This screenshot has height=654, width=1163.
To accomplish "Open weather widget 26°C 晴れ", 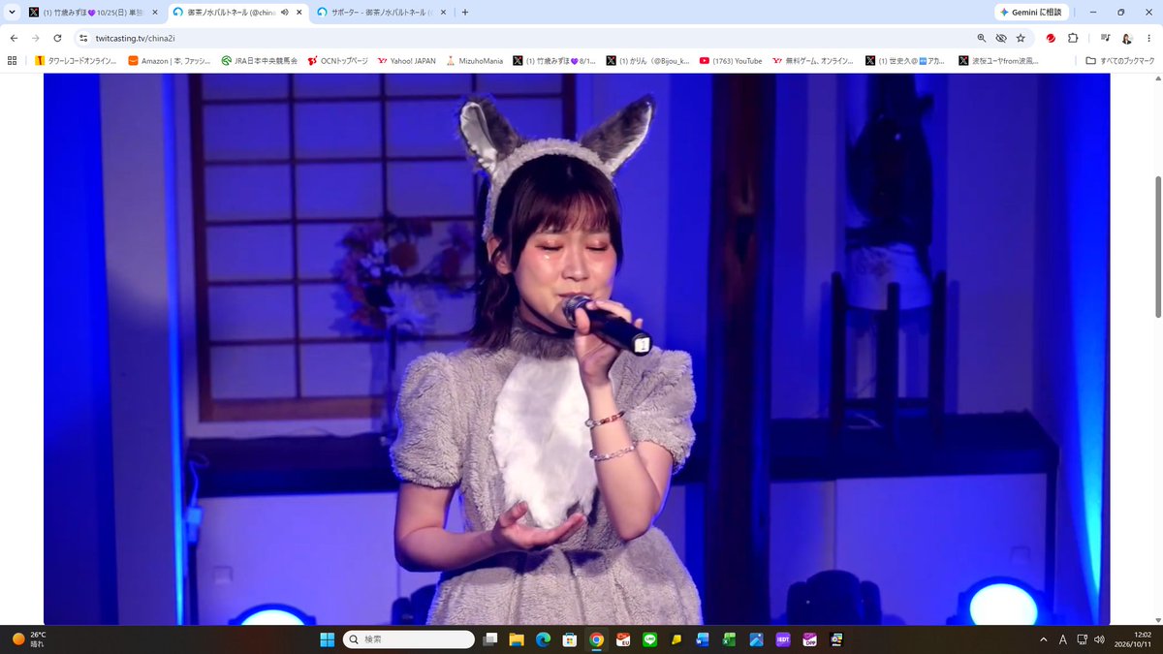I will click(x=29, y=639).
